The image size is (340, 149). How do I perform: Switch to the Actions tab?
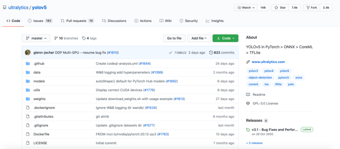point(143,21)
